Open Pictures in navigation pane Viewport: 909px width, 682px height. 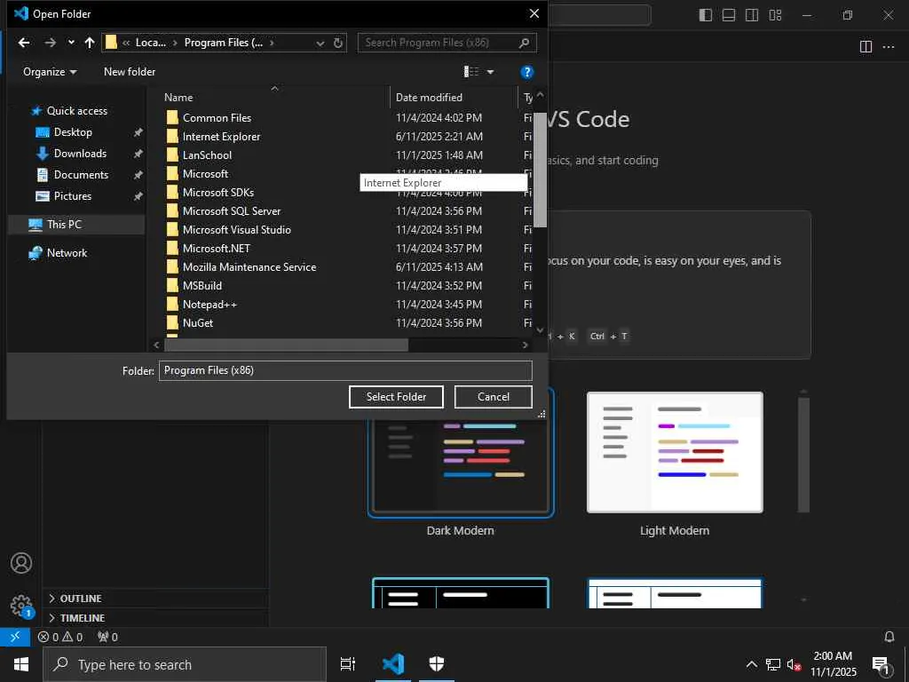click(73, 196)
